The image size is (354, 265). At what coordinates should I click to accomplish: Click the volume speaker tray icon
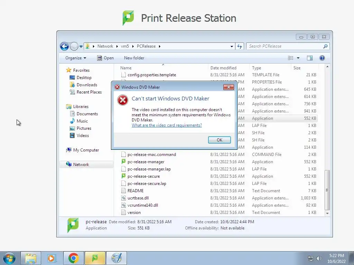point(319,258)
